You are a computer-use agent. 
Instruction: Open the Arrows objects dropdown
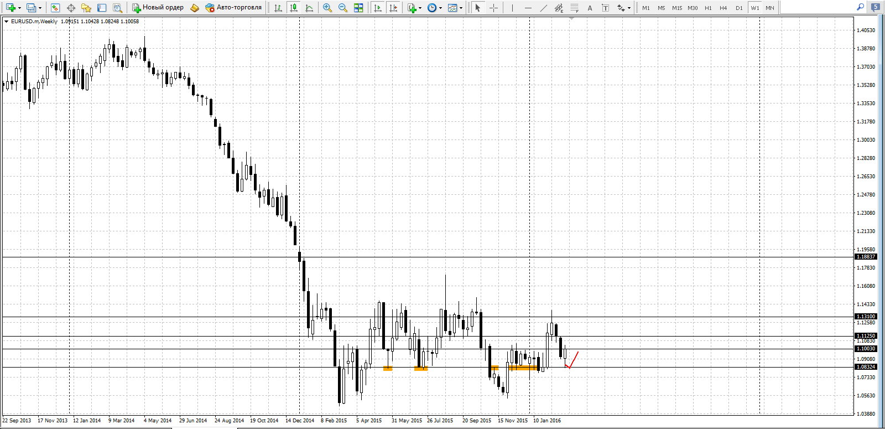pyautogui.click(x=629, y=8)
